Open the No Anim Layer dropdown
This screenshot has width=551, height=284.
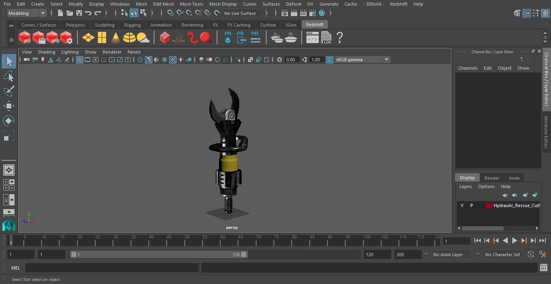(452, 255)
